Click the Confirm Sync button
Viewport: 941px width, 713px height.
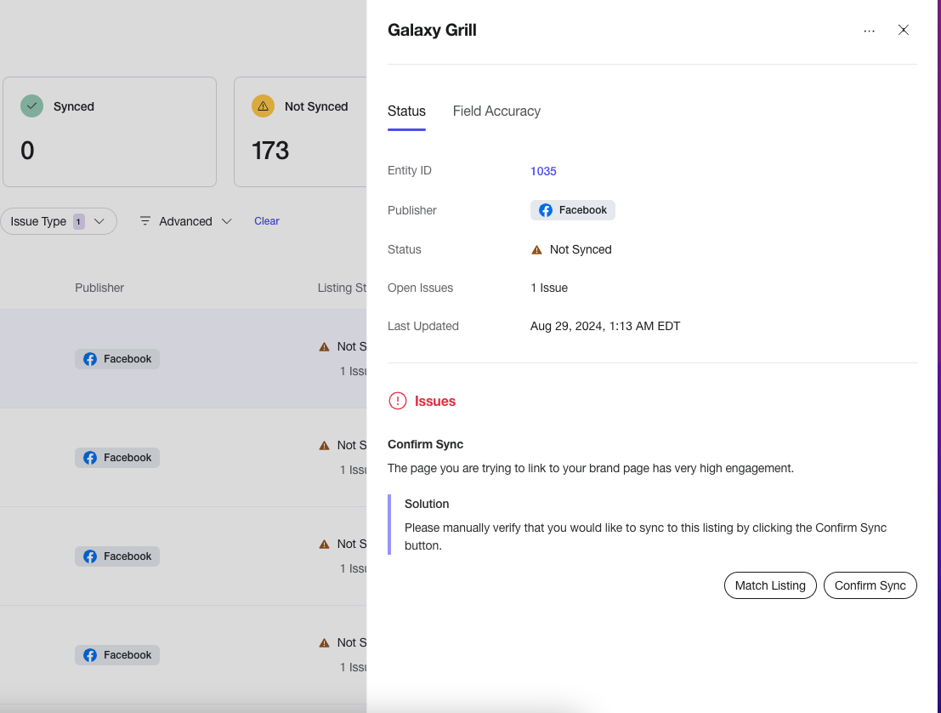point(870,585)
